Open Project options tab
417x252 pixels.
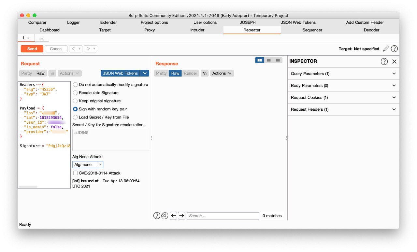tap(154, 22)
